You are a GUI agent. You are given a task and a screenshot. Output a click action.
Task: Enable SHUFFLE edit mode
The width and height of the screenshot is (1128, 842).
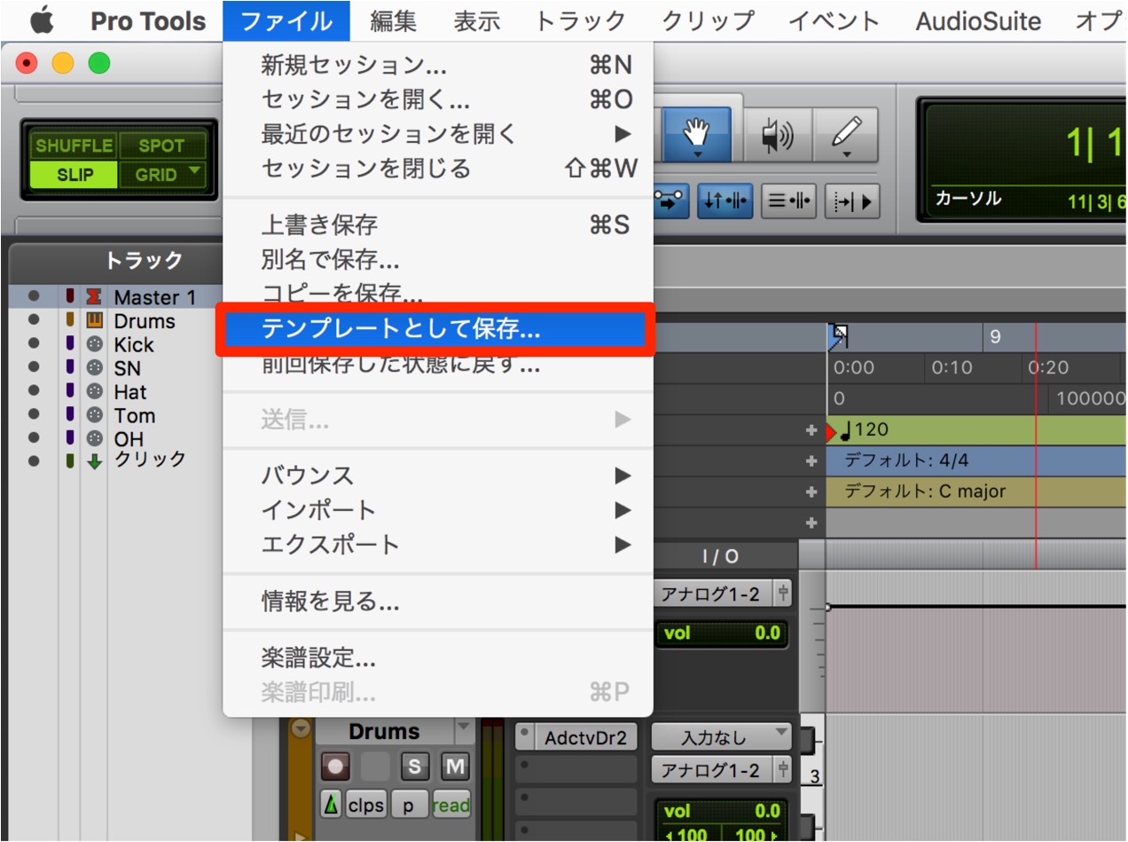click(x=74, y=146)
